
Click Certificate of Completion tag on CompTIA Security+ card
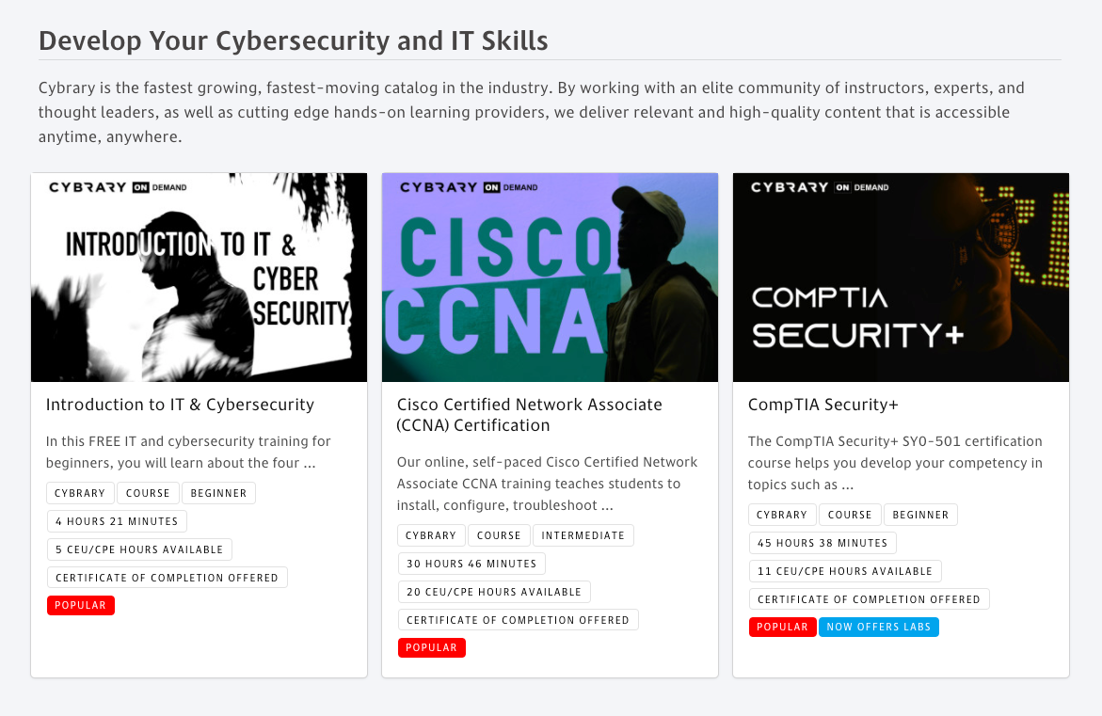pyautogui.click(x=869, y=599)
